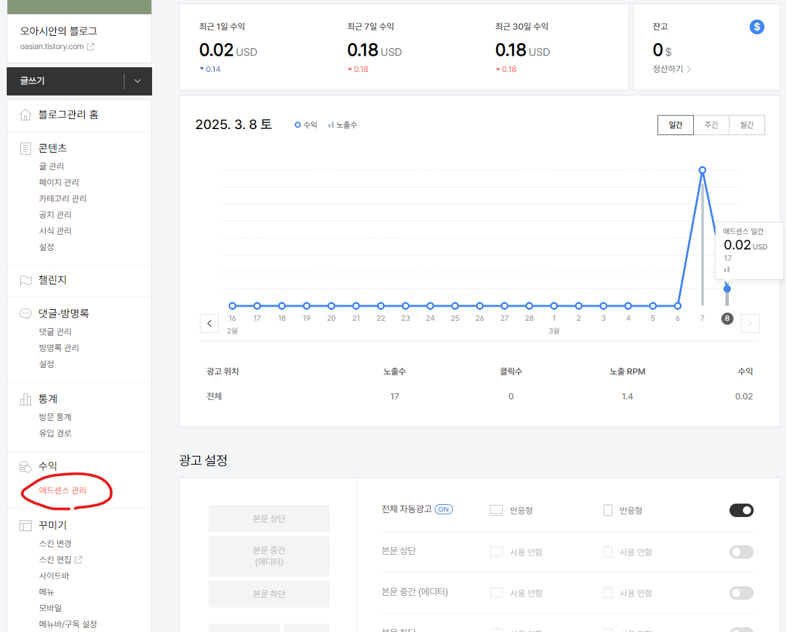
Task: Click 설정 under 댓글·방명록 section
Action: click(x=46, y=364)
